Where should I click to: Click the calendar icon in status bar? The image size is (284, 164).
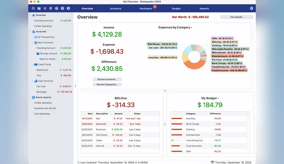click(x=212, y=162)
